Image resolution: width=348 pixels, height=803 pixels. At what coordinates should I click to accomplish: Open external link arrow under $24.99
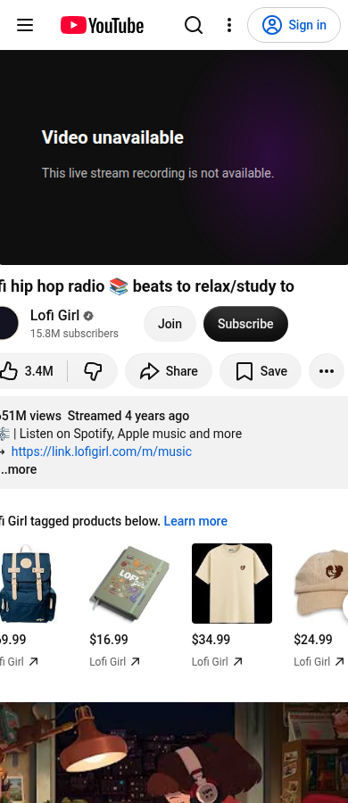click(x=339, y=662)
